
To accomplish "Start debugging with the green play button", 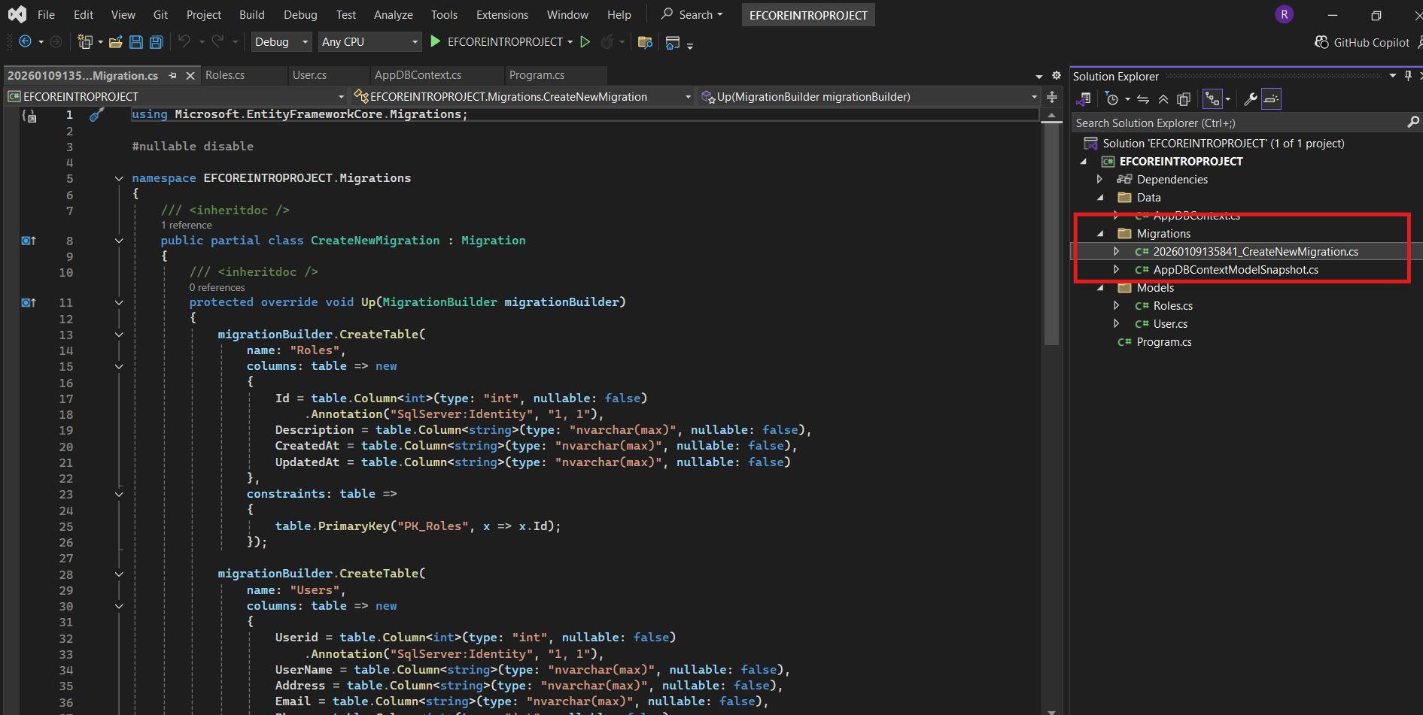I will (x=435, y=42).
